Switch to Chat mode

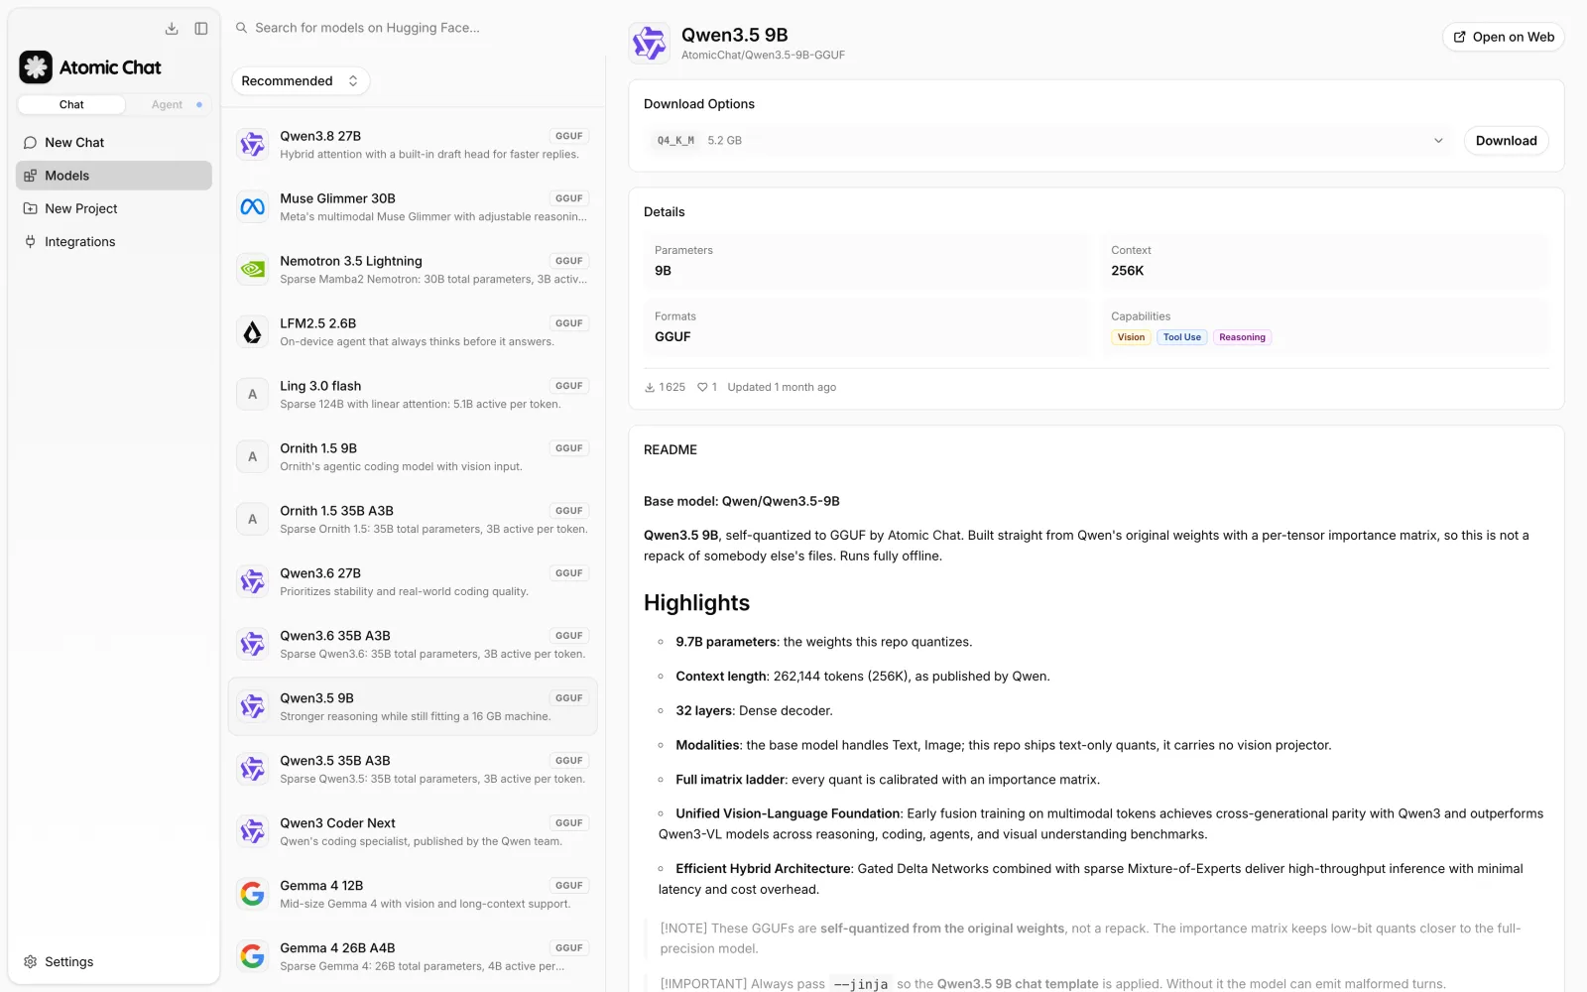71,105
